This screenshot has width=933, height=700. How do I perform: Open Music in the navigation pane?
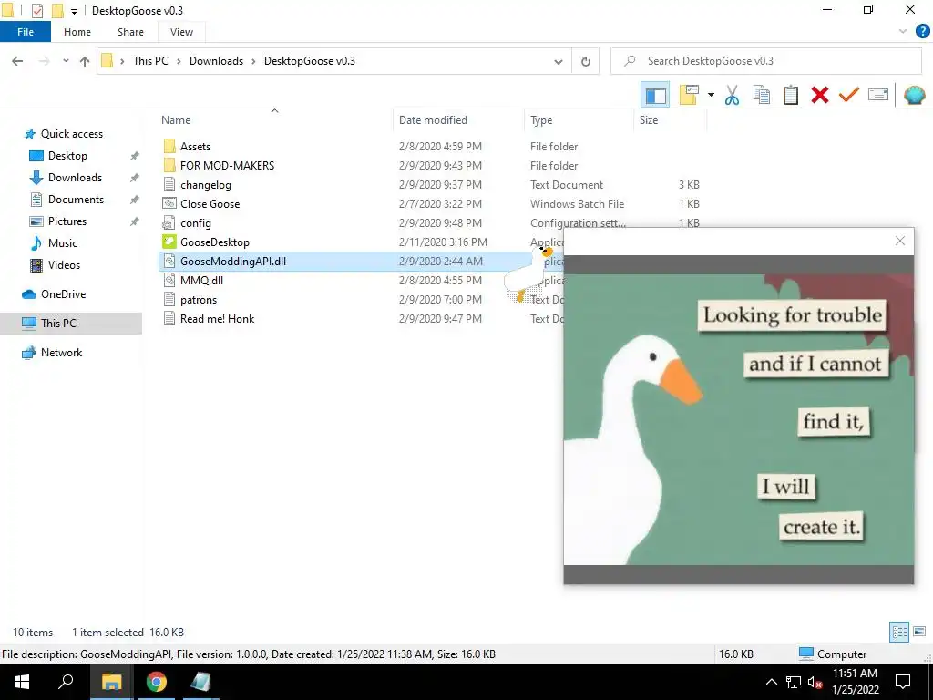[x=63, y=242]
